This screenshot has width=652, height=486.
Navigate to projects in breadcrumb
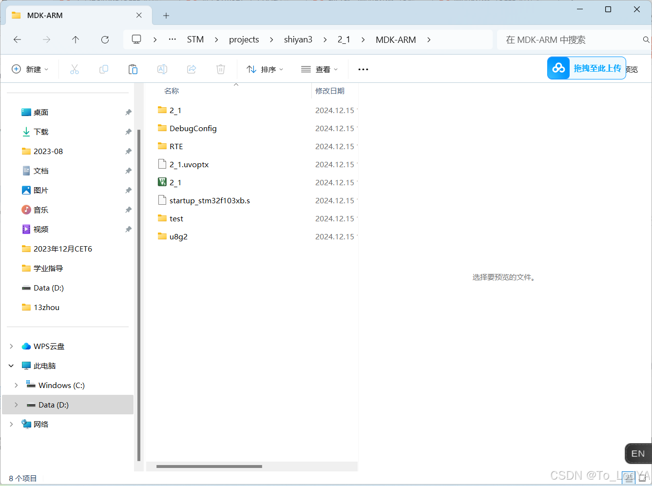click(x=244, y=39)
